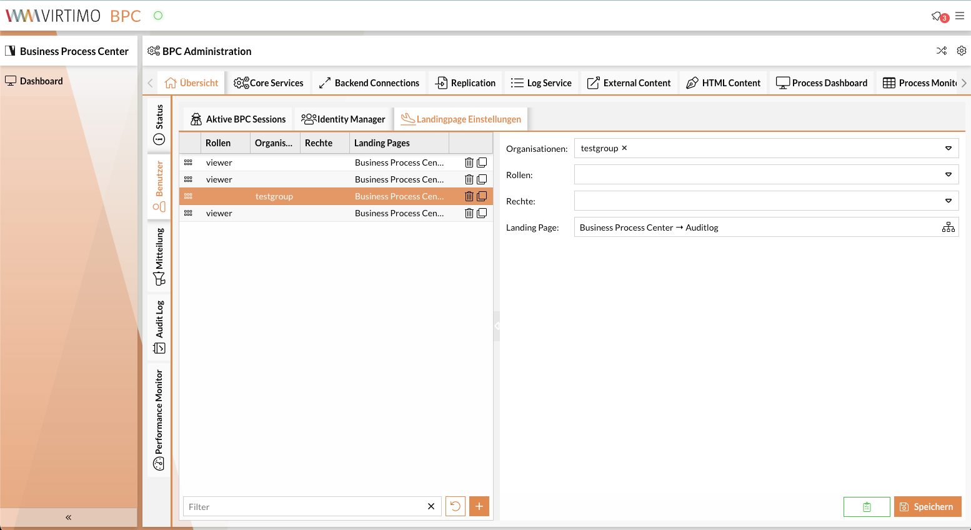Click the Speichern button

(927, 507)
